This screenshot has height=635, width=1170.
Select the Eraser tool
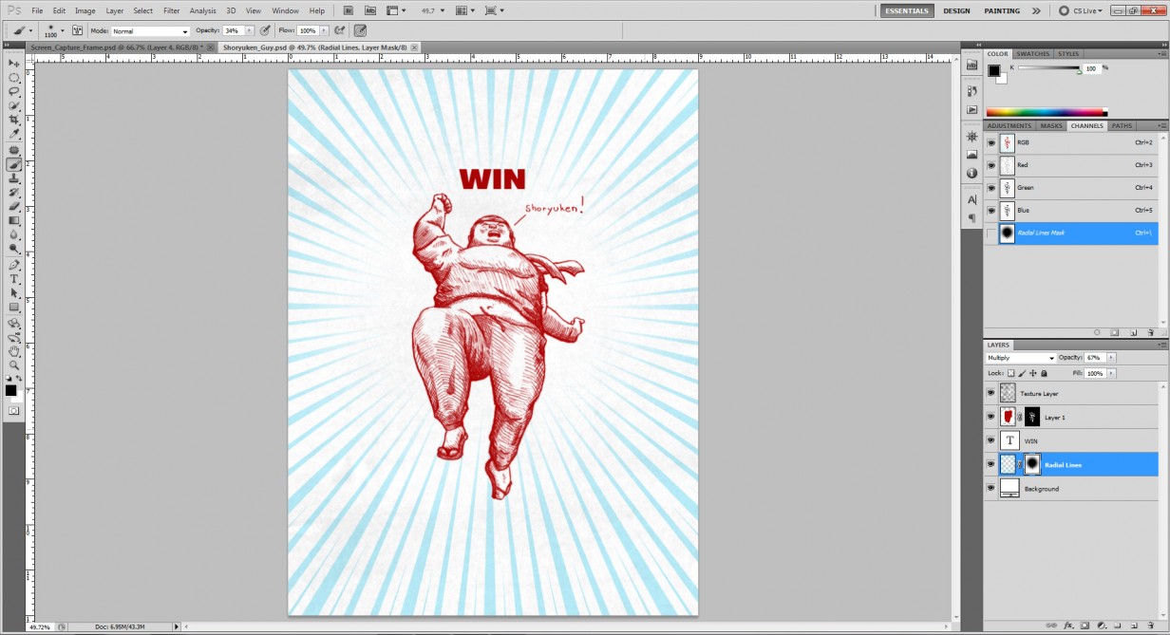[x=13, y=207]
